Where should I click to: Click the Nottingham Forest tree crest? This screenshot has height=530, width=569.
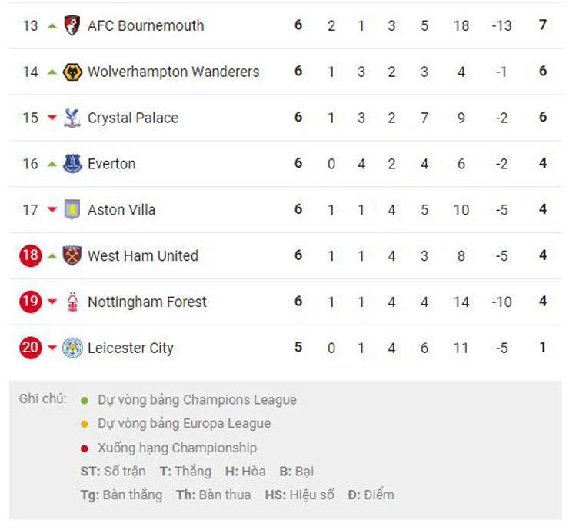72,302
